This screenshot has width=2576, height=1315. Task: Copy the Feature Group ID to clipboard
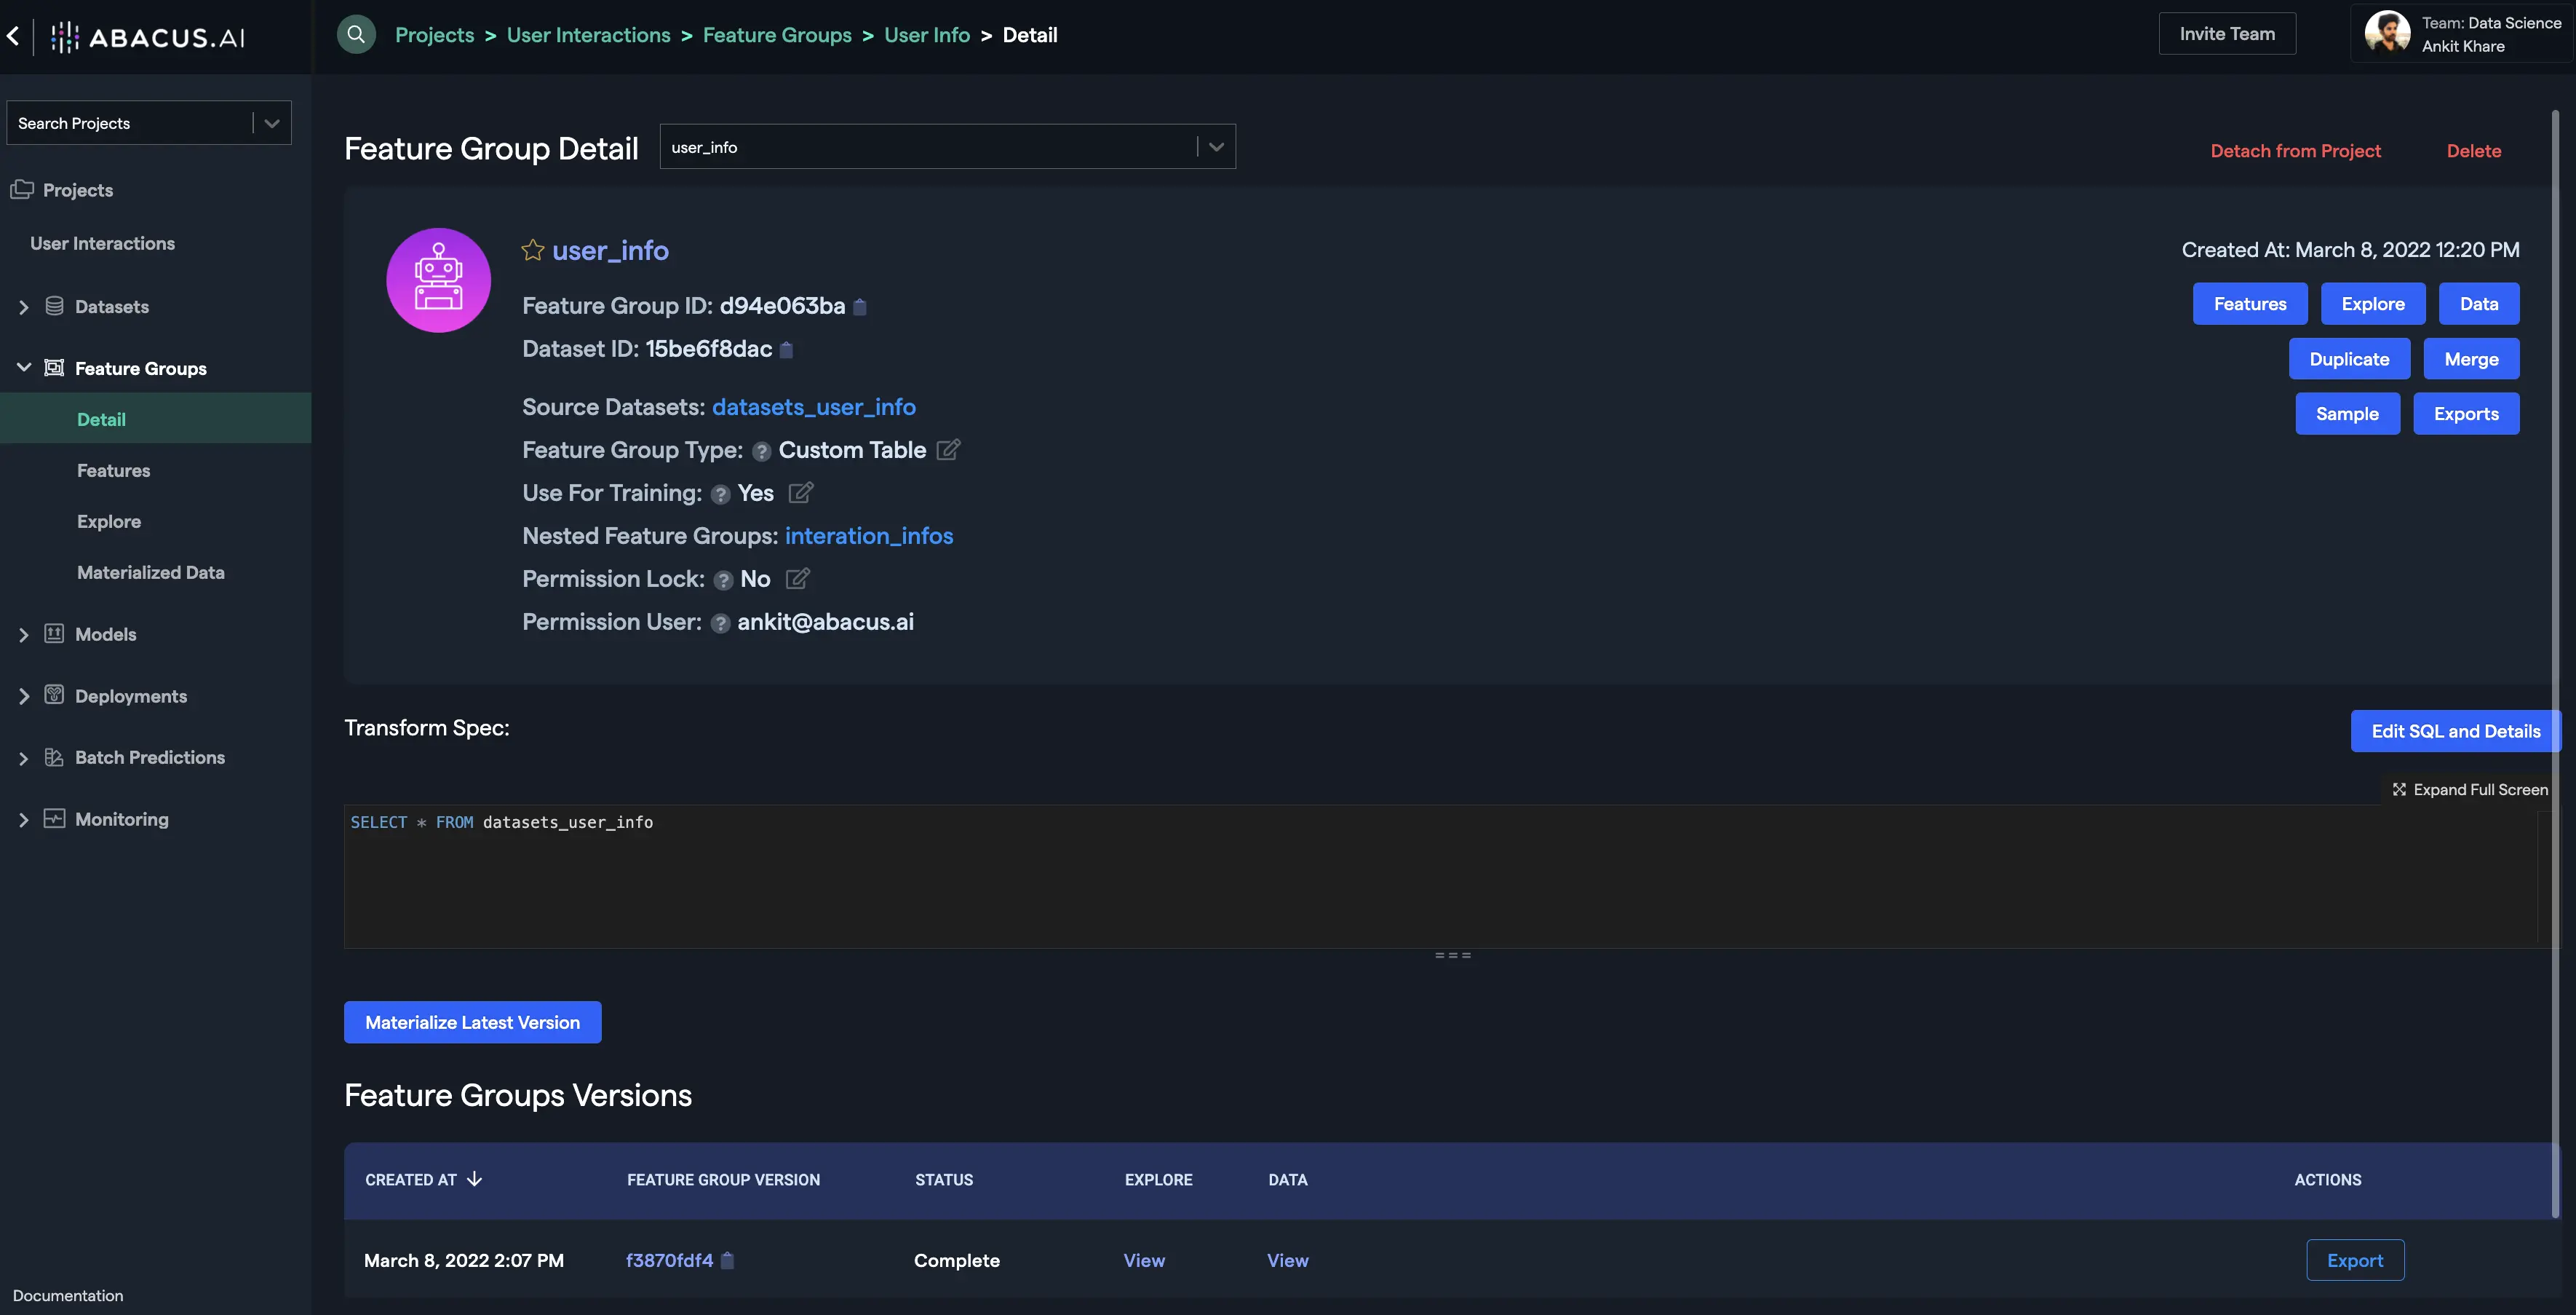[x=860, y=307]
